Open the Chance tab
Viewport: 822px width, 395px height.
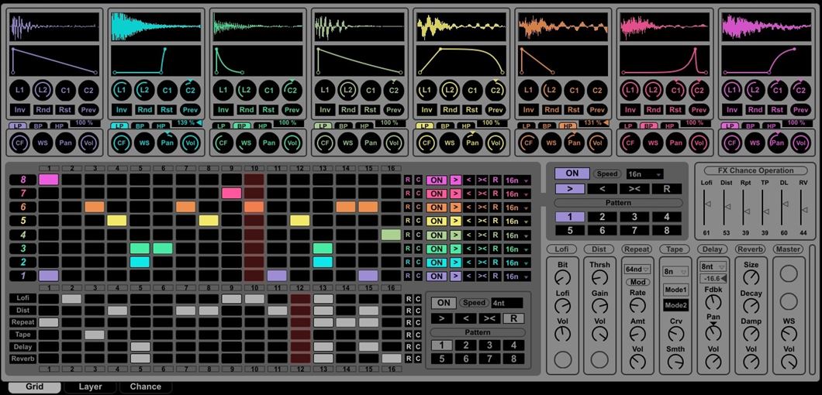click(146, 386)
